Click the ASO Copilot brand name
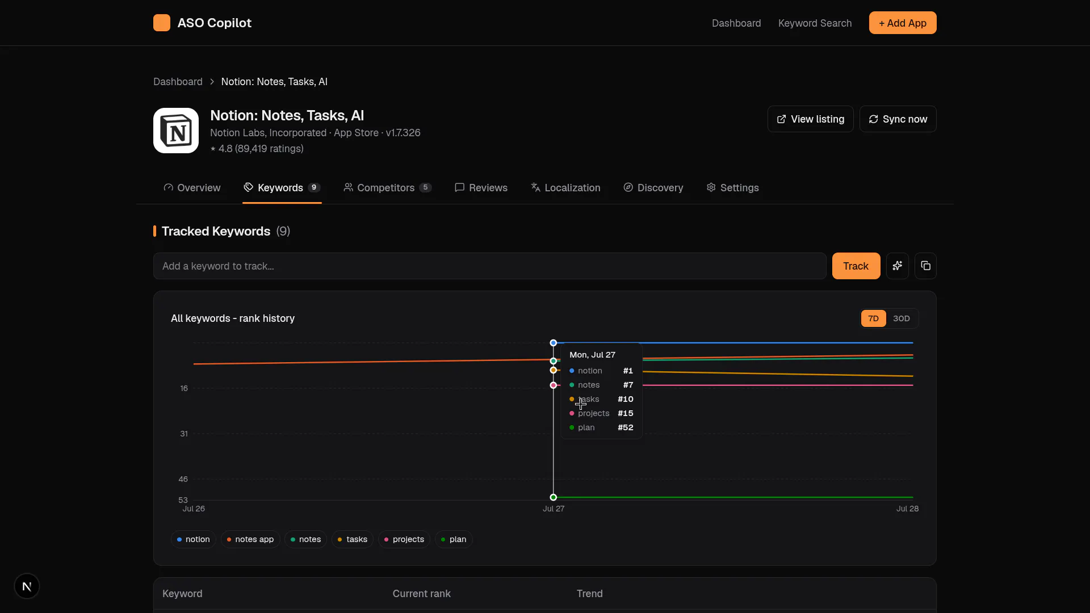The width and height of the screenshot is (1090, 613). pos(215,23)
